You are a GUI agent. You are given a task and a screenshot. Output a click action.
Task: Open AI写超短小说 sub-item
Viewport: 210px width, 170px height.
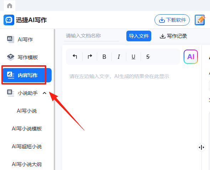pos(27,146)
